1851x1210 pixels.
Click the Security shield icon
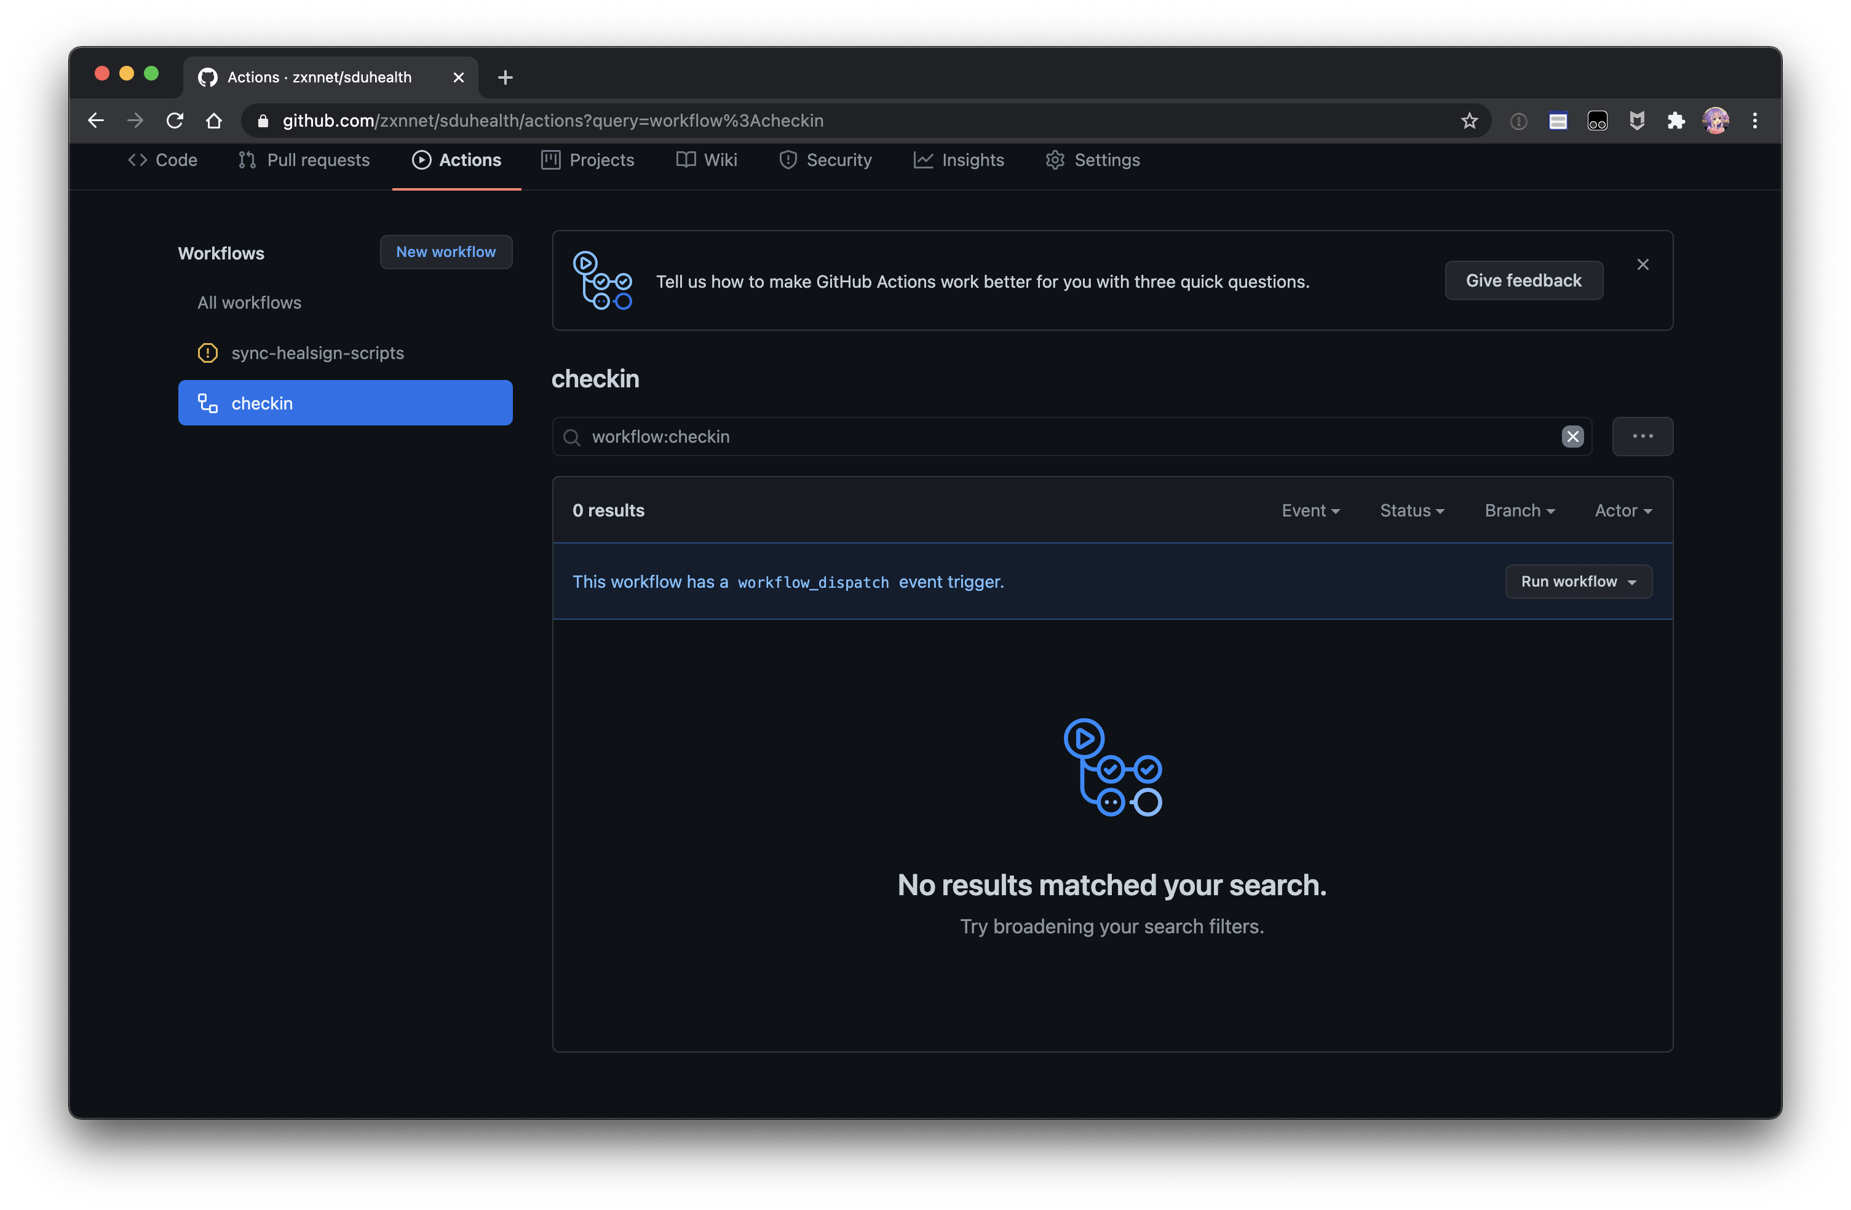(x=788, y=159)
